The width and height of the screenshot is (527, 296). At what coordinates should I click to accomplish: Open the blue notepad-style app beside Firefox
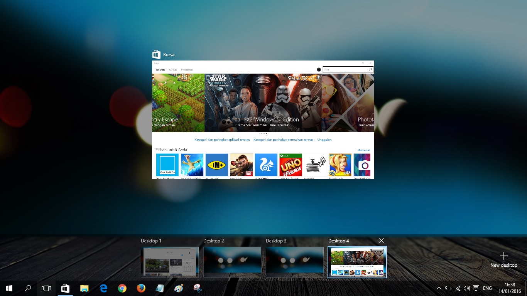[x=160, y=288]
